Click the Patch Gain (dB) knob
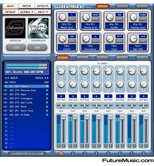Screen dimensions: 154x166 tap(133, 39)
